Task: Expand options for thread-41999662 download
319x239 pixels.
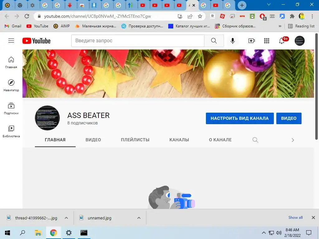Action: (66, 218)
